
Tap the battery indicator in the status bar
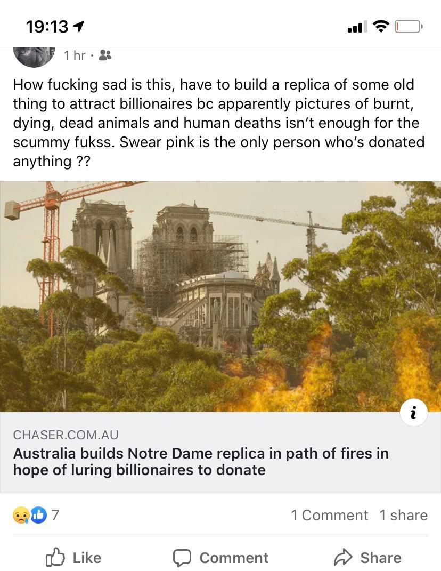[409, 25]
